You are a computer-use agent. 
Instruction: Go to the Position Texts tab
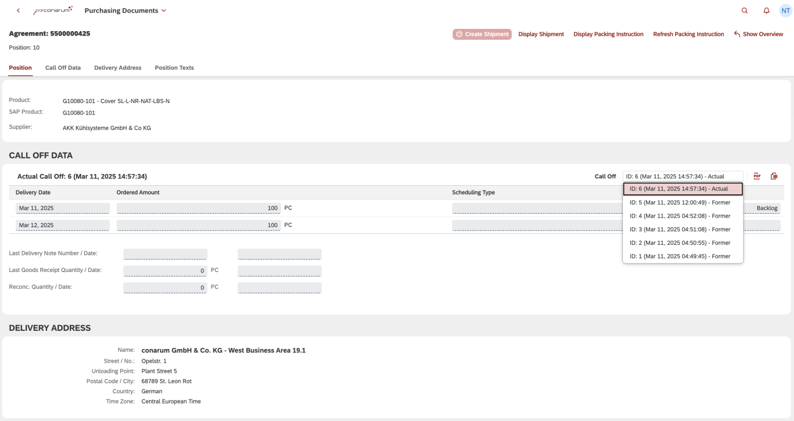[x=174, y=67]
